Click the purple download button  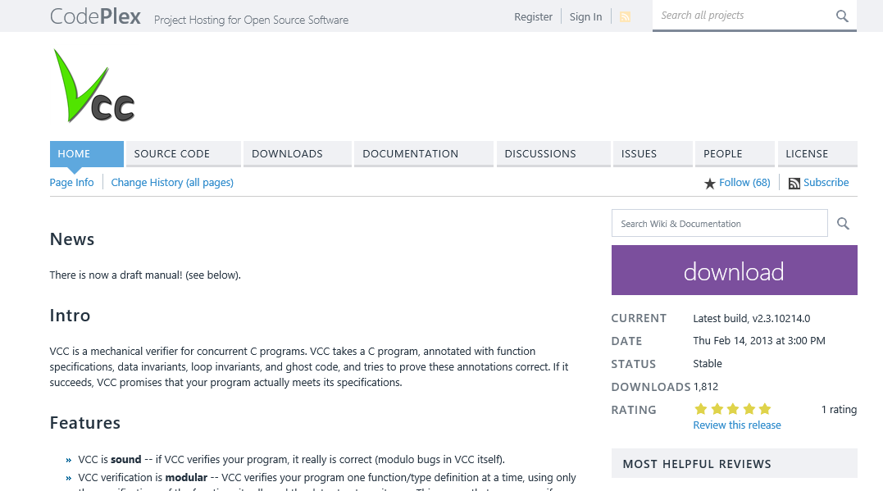point(735,270)
